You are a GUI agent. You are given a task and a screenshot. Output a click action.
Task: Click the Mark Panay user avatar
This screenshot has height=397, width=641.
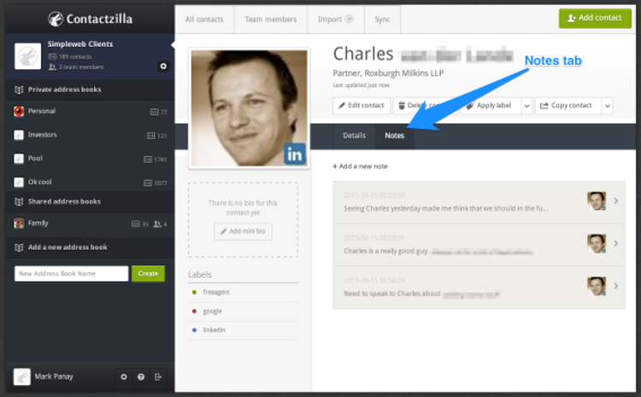[x=22, y=377]
